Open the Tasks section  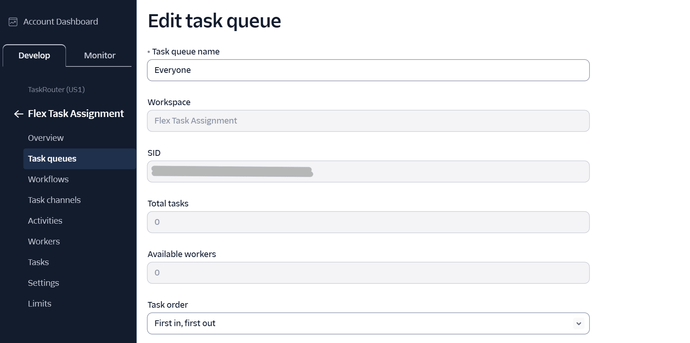[38, 262]
